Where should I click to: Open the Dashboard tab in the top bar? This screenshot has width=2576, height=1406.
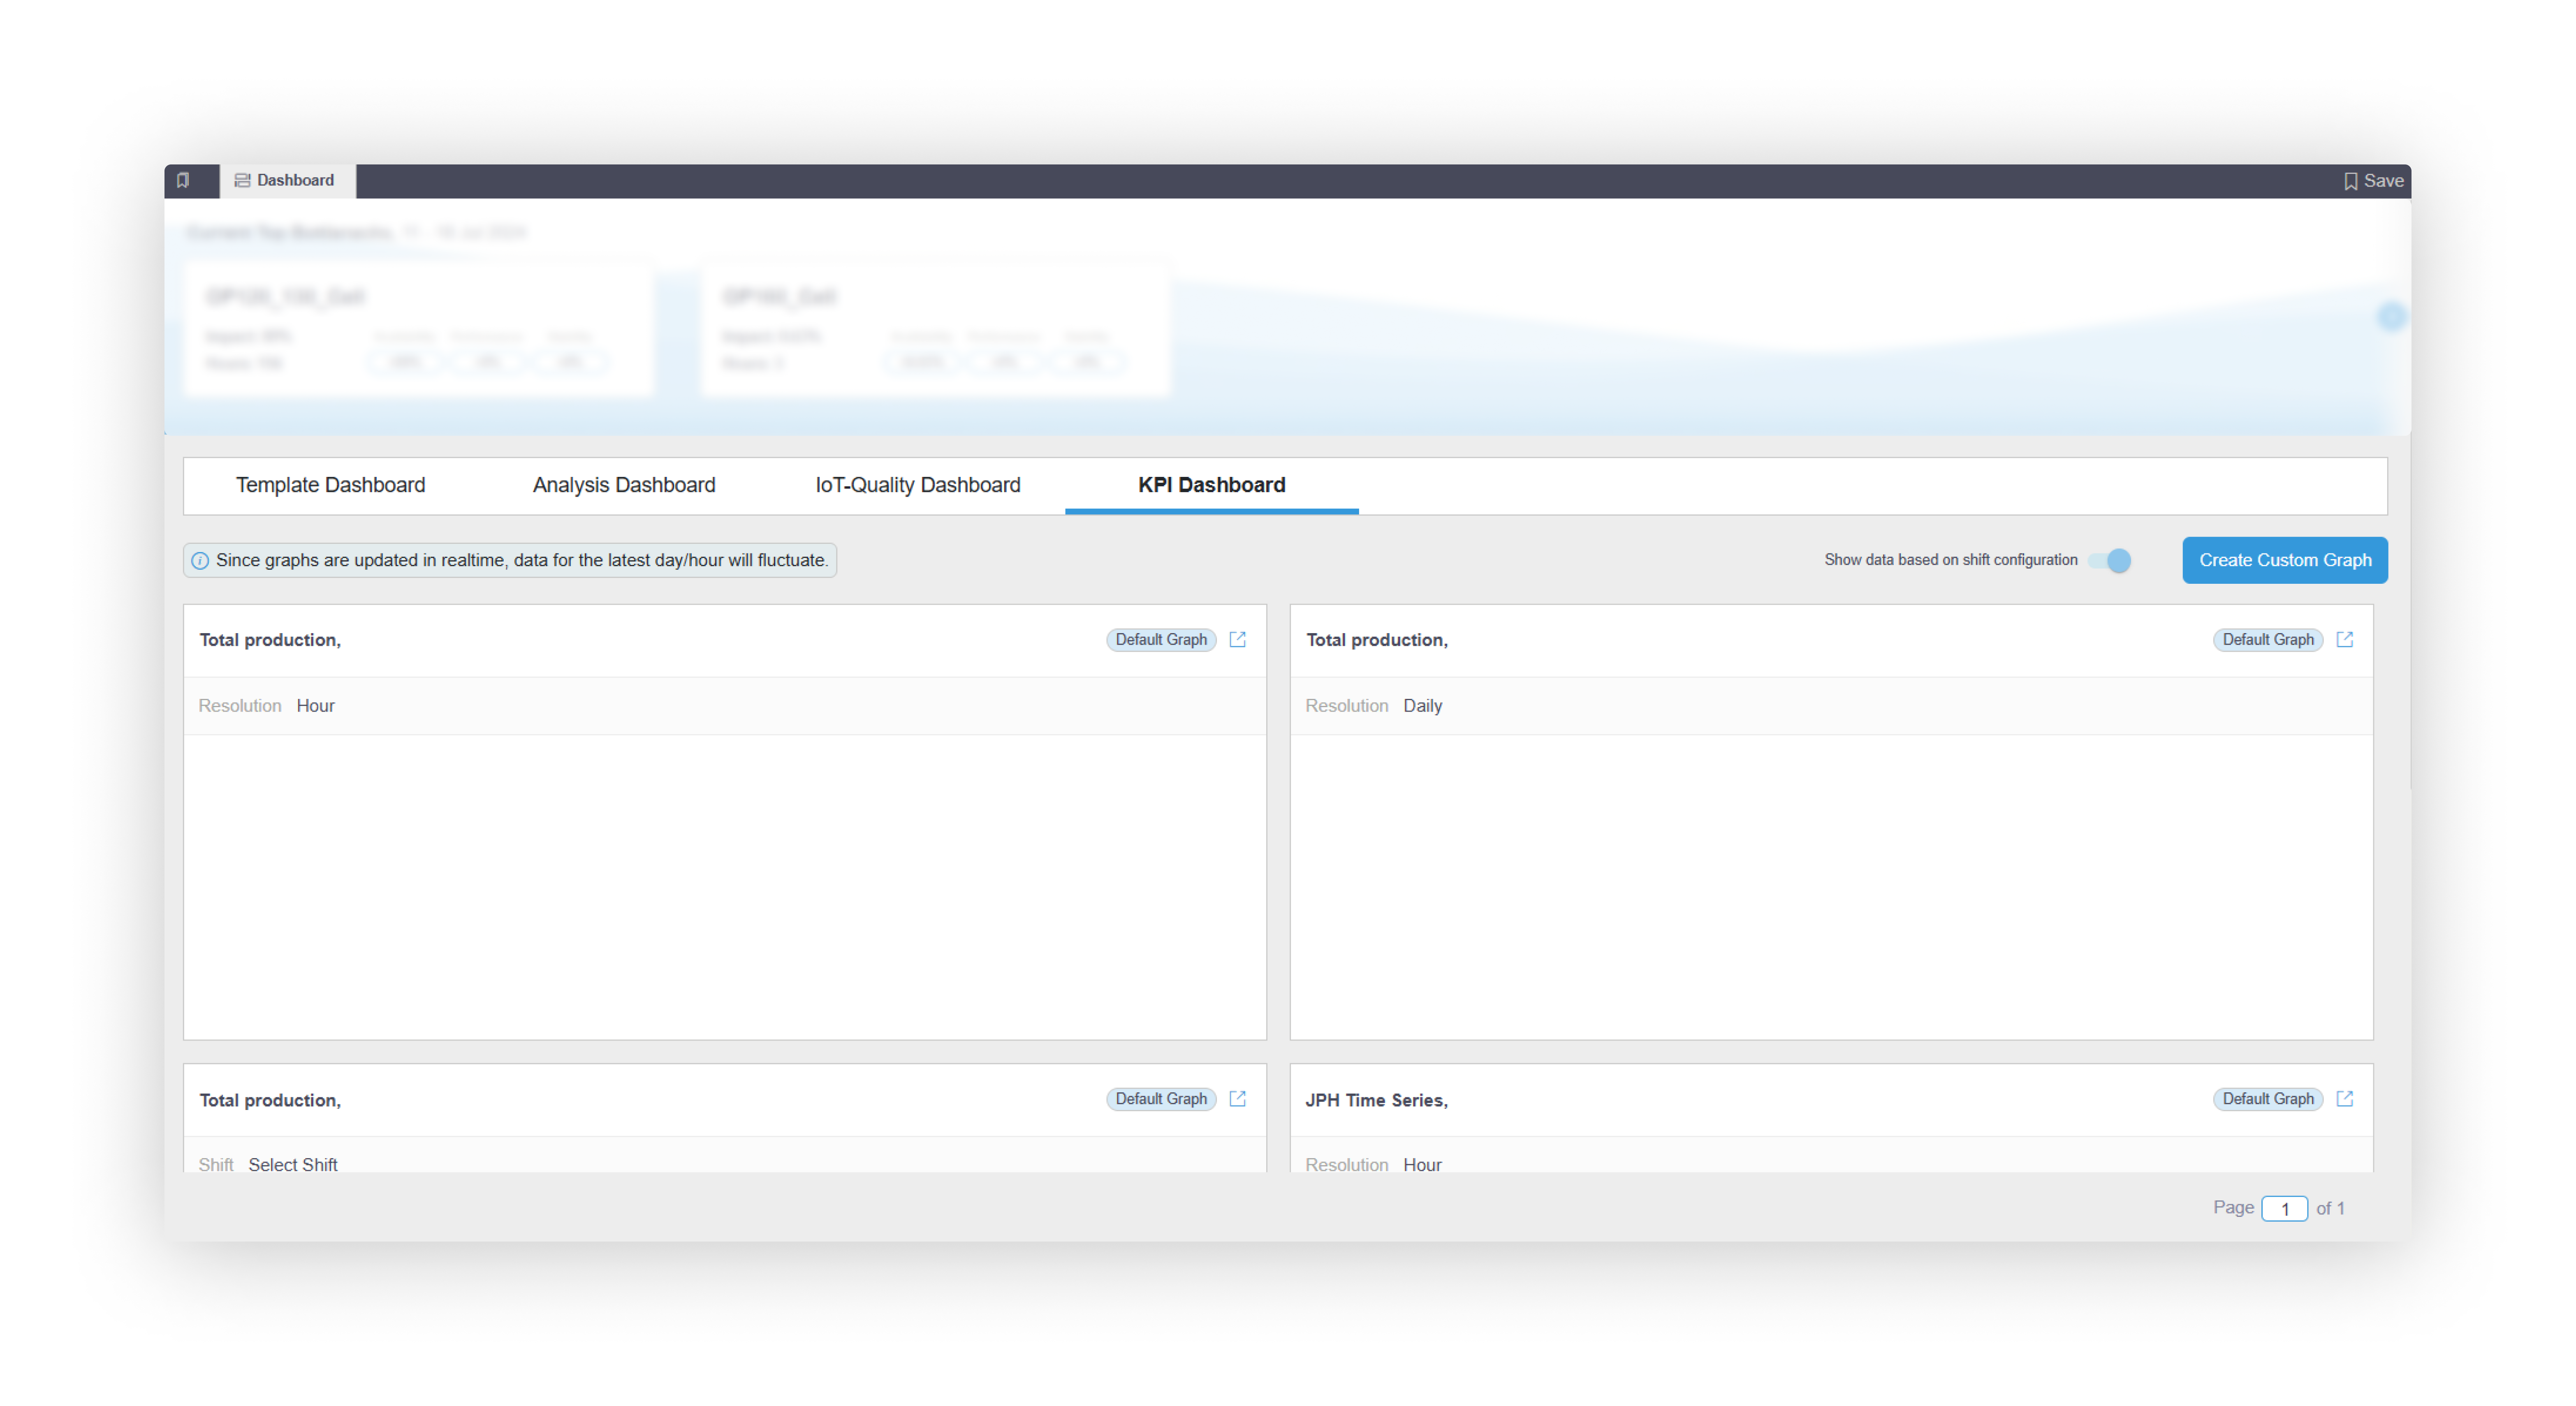(285, 180)
